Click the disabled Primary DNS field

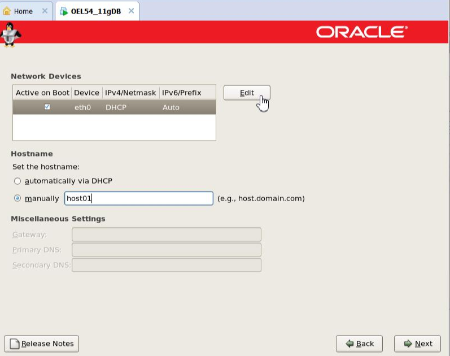[x=167, y=250]
